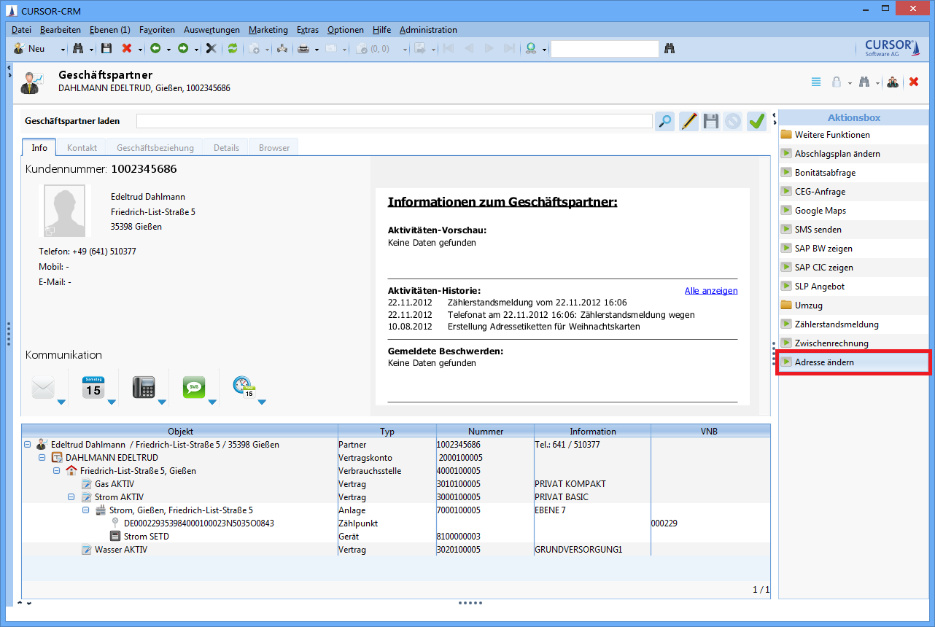The image size is (935, 627).
Task: Click the pencil edit icon
Action: [688, 121]
